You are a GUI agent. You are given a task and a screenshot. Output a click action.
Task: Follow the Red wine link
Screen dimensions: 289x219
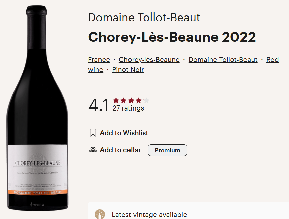(272, 60)
